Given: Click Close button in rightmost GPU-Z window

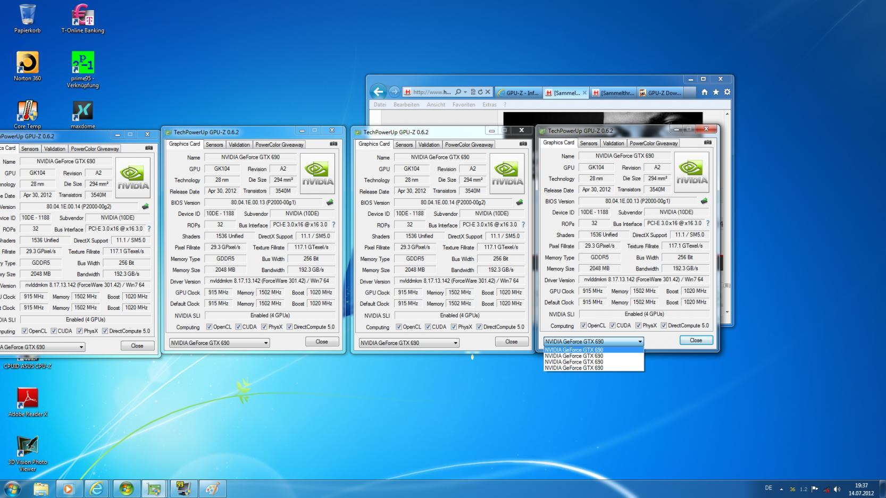Looking at the screenshot, I should click(696, 340).
